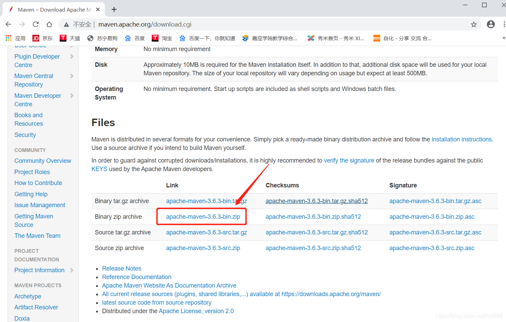506x322 pixels.
Task: Open Getting Maven Source link
Action: (x=34, y=220)
